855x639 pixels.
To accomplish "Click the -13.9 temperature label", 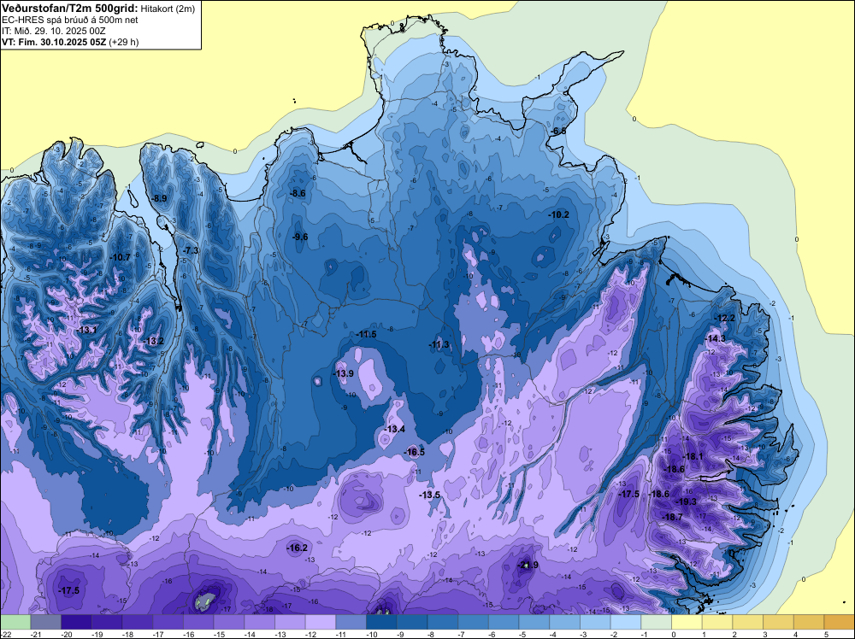I will click(343, 373).
